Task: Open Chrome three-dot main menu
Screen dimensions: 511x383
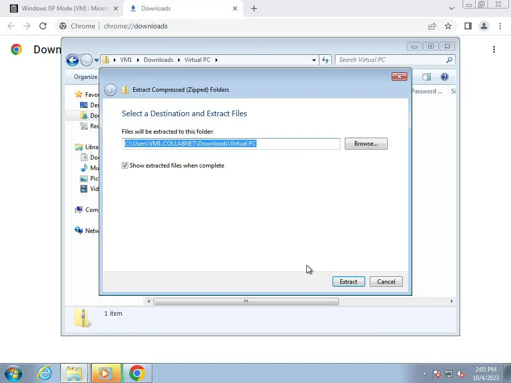Action: pyautogui.click(x=500, y=26)
